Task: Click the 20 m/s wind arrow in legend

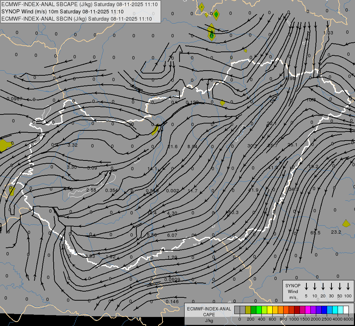Action: pyautogui.click(x=323, y=287)
